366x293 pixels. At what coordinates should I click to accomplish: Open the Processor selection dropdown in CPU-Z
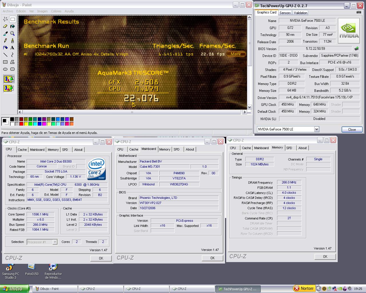55,242
